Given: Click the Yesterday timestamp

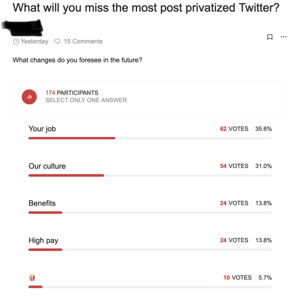Looking at the screenshot, I should (34, 41).
